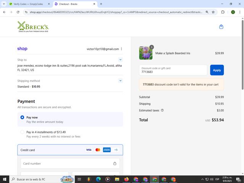244x183 pixels.
Task: Click the Buscar en la web & PC search box
Action: (x=42, y=179)
